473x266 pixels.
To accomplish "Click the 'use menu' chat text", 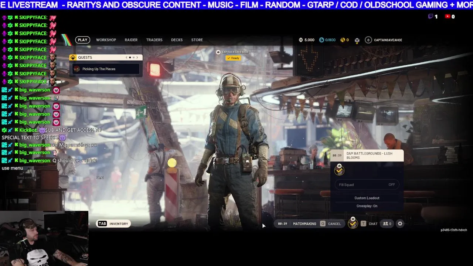I will (12, 168).
